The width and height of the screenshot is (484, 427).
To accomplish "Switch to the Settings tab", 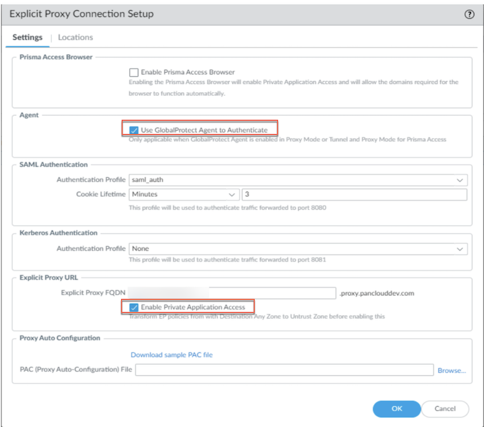I will tap(27, 38).
